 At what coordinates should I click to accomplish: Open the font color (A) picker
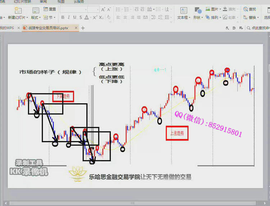coord(87,17)
